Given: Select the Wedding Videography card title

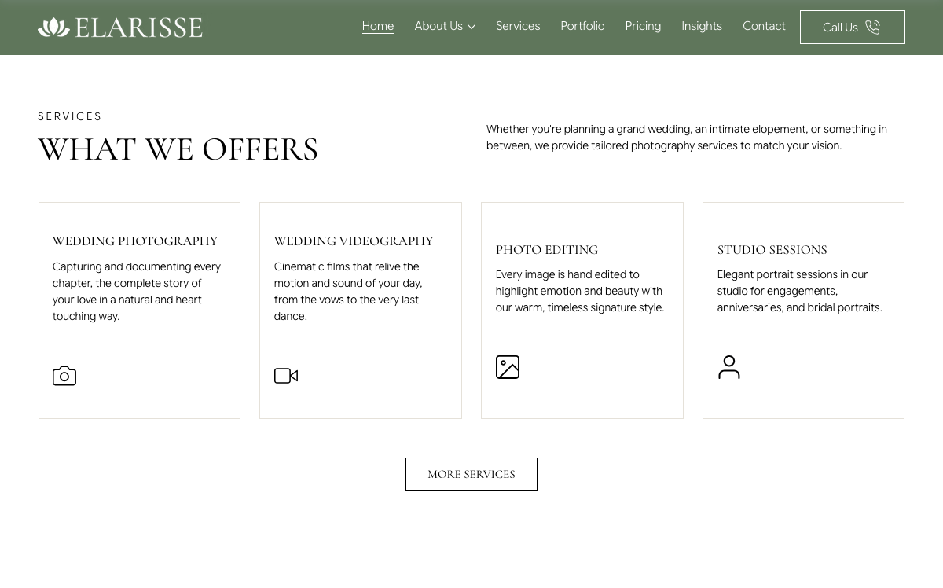Looking at the screenshot, I should click(354, 241).
